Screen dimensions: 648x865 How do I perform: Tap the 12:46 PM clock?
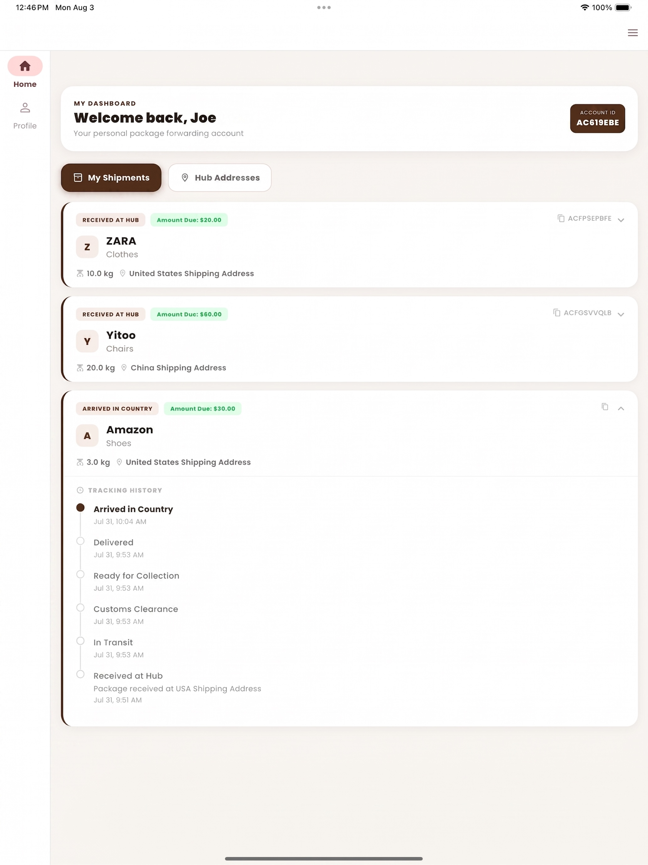pos(32,8)
